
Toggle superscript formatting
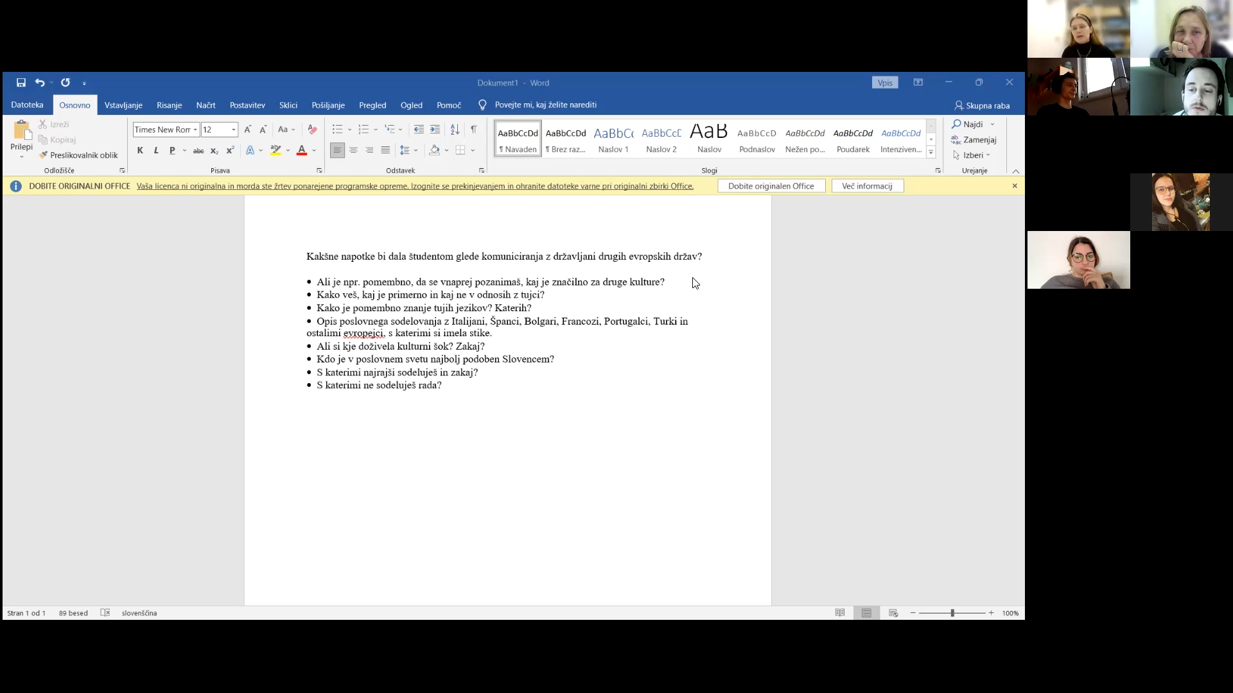pyautogui.click(x=230, y=150)
